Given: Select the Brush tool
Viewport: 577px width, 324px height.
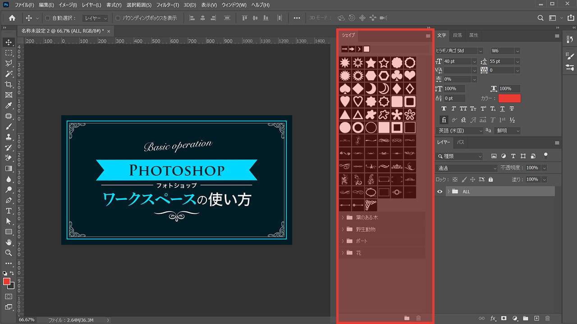Looking at the screenshot, I should click(x=9, y=126).
